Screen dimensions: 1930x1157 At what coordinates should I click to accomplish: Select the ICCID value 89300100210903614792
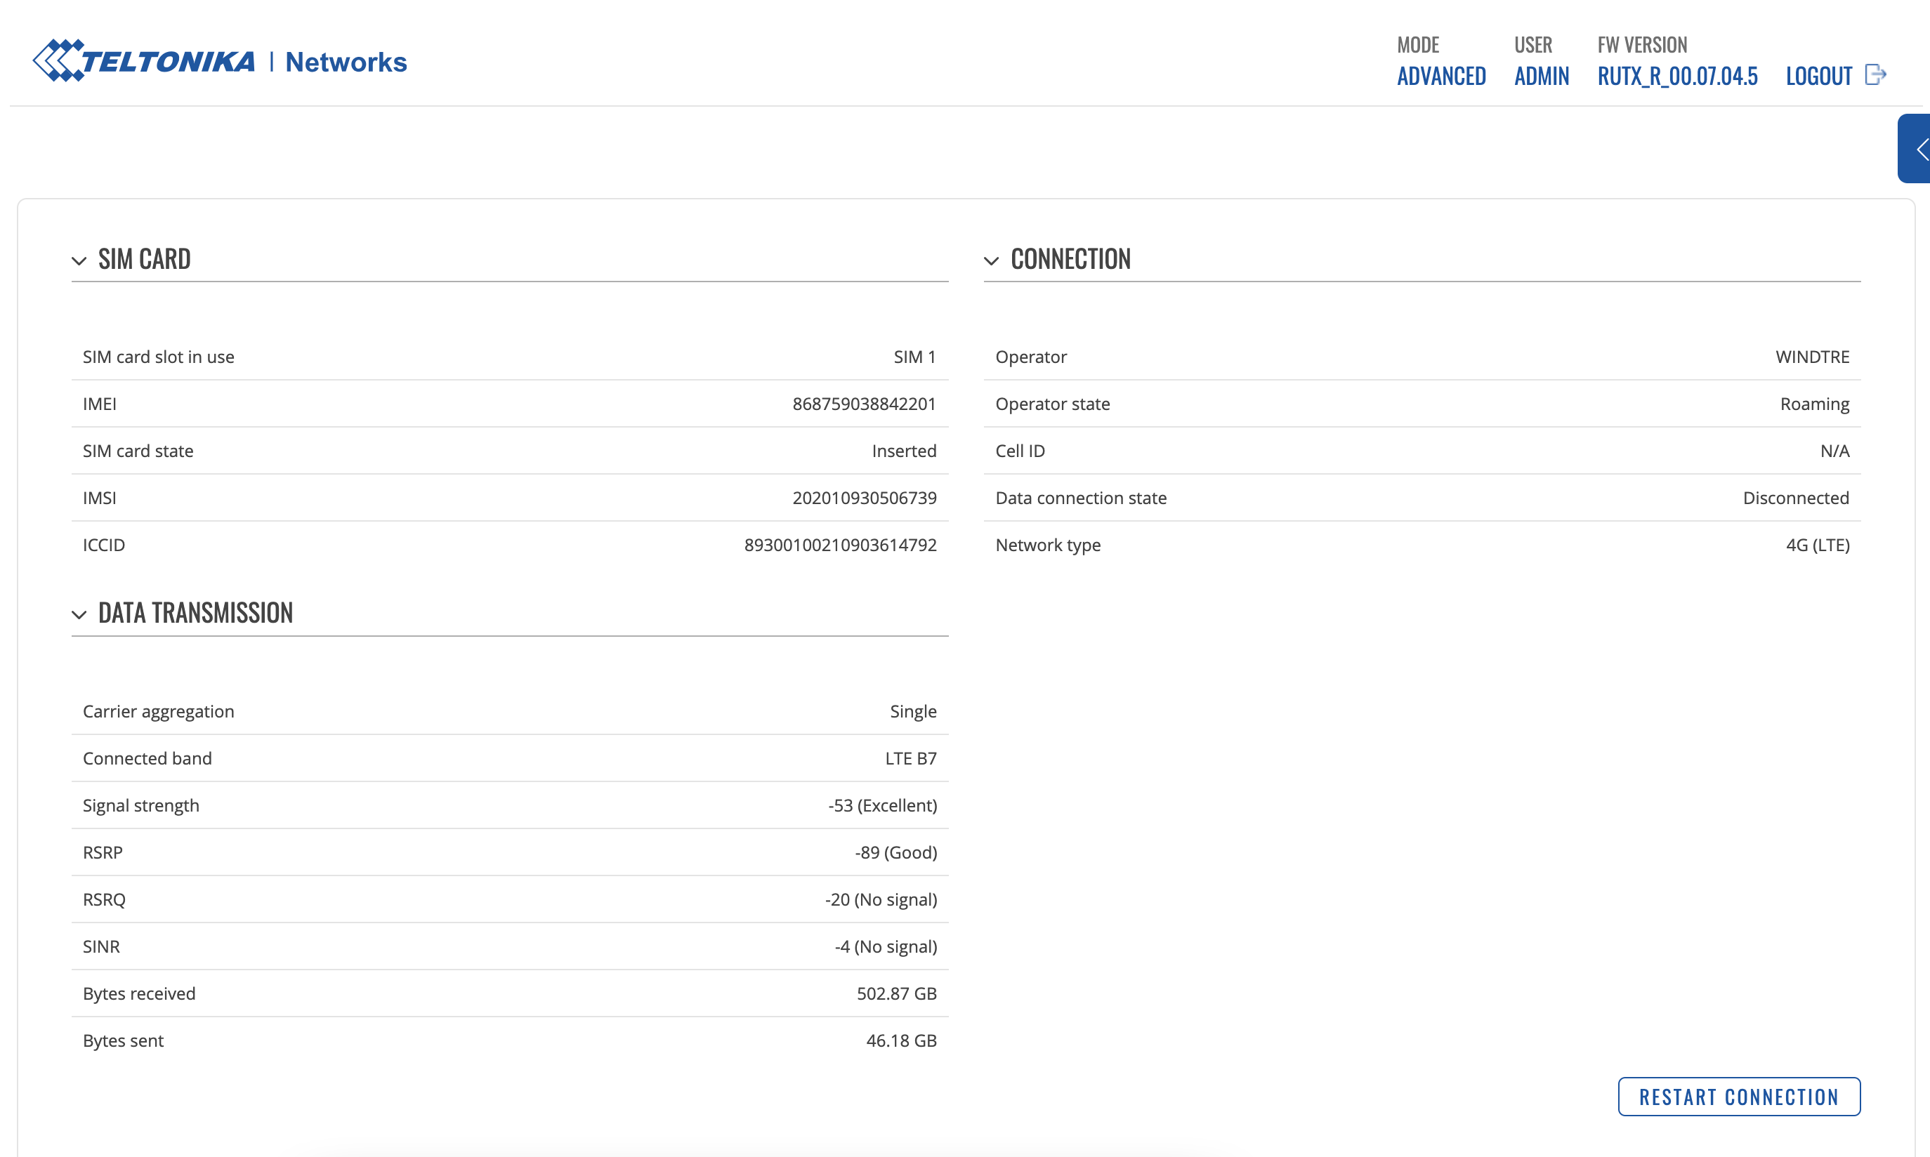[x=840, y=545]
